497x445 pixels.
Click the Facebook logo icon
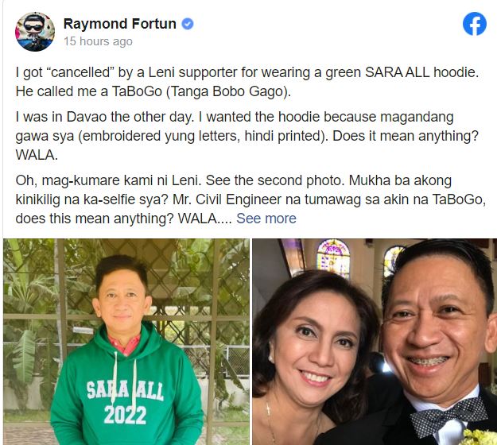pyautogui.click(x=474, y=24)
